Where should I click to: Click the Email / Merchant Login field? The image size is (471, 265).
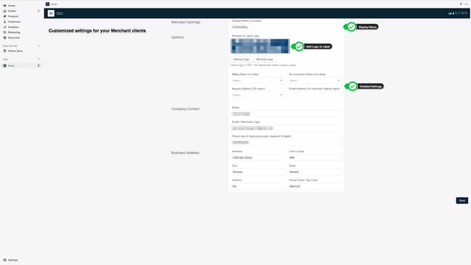(286, 129)
